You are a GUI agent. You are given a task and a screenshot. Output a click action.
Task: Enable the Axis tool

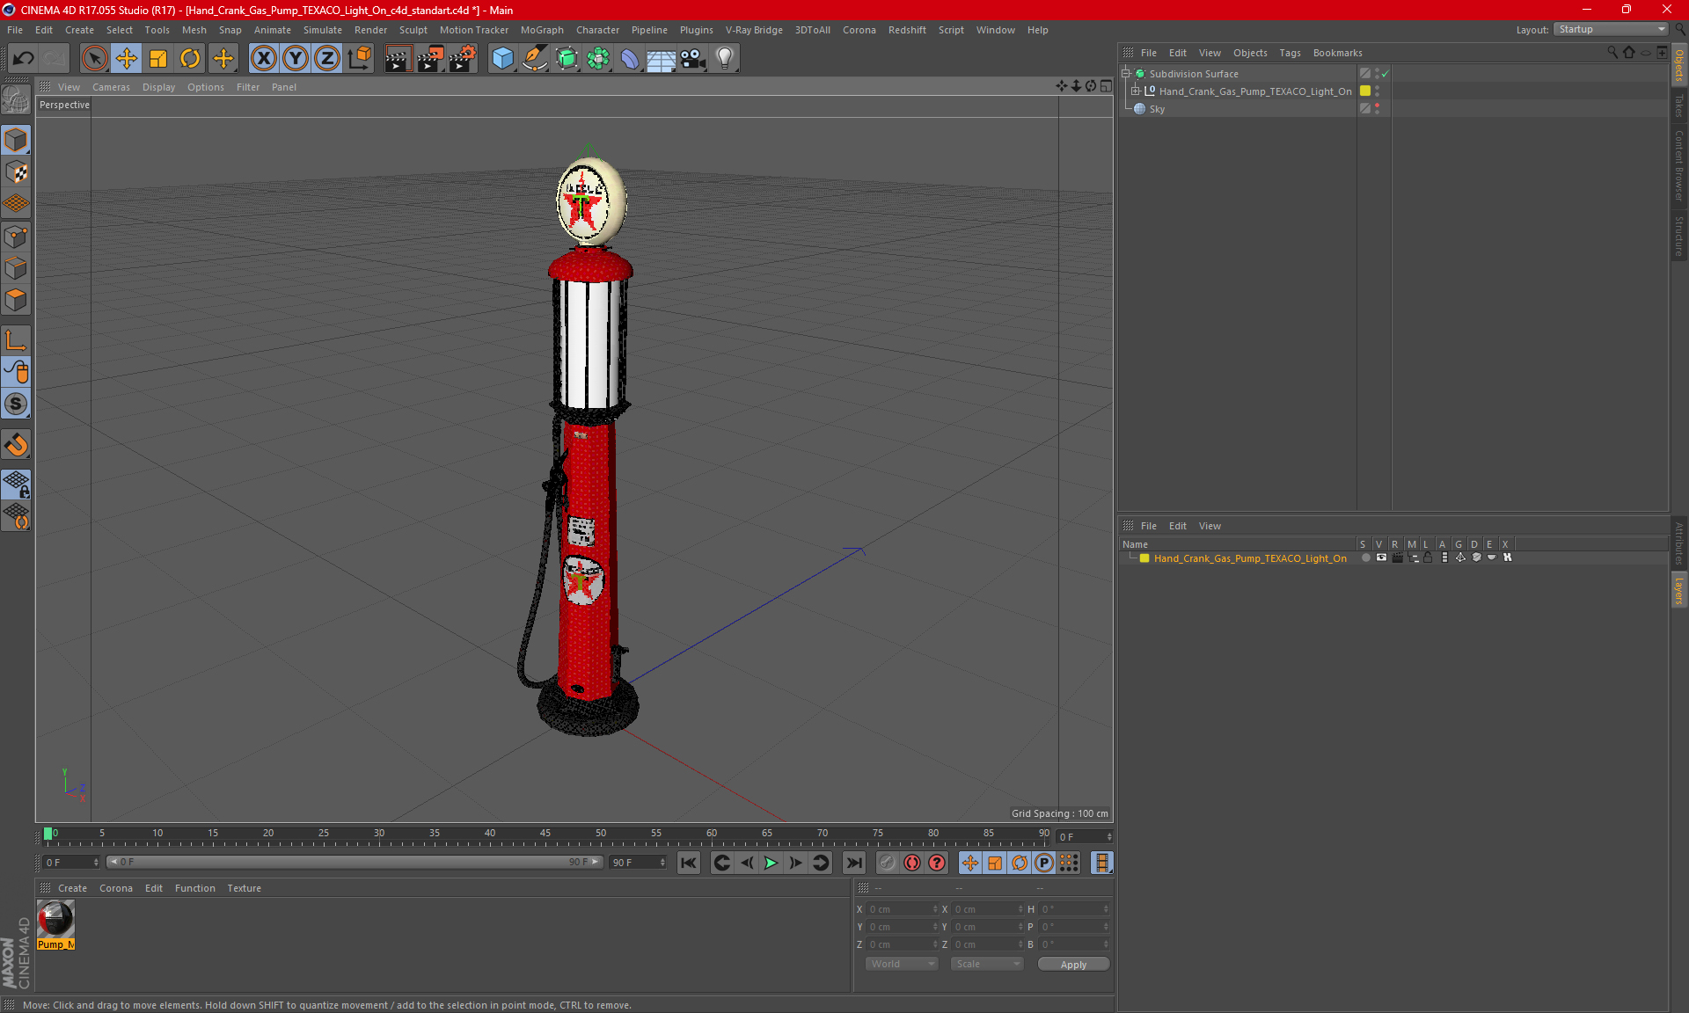[16, 340]
